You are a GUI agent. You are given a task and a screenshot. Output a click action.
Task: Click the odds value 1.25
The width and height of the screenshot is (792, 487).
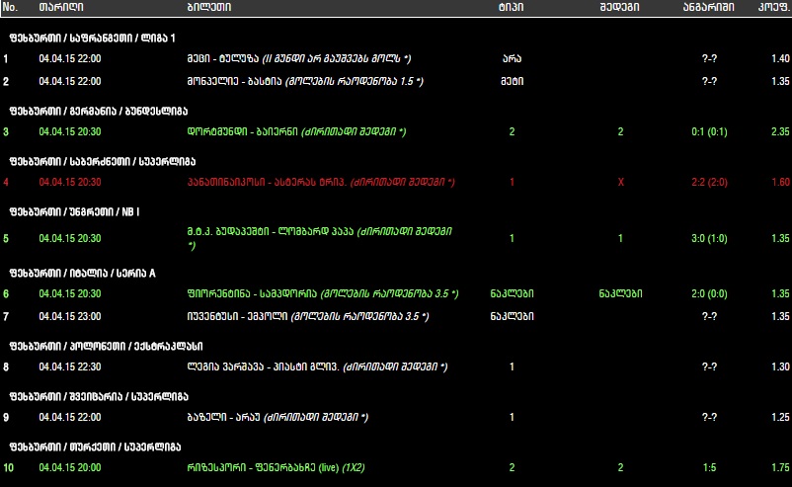pos(780,417)
